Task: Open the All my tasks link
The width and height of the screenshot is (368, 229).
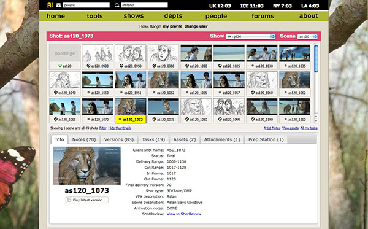Action: [x=309, y=128]
